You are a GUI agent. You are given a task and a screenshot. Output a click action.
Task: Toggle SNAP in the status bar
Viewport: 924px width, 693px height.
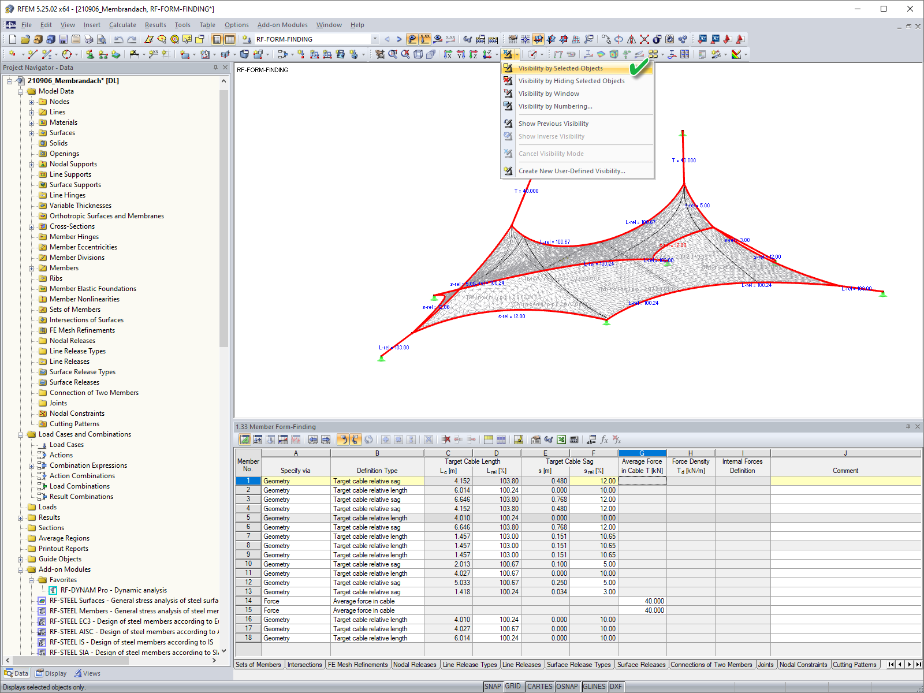pyautogui.click(x=493, y=687)
